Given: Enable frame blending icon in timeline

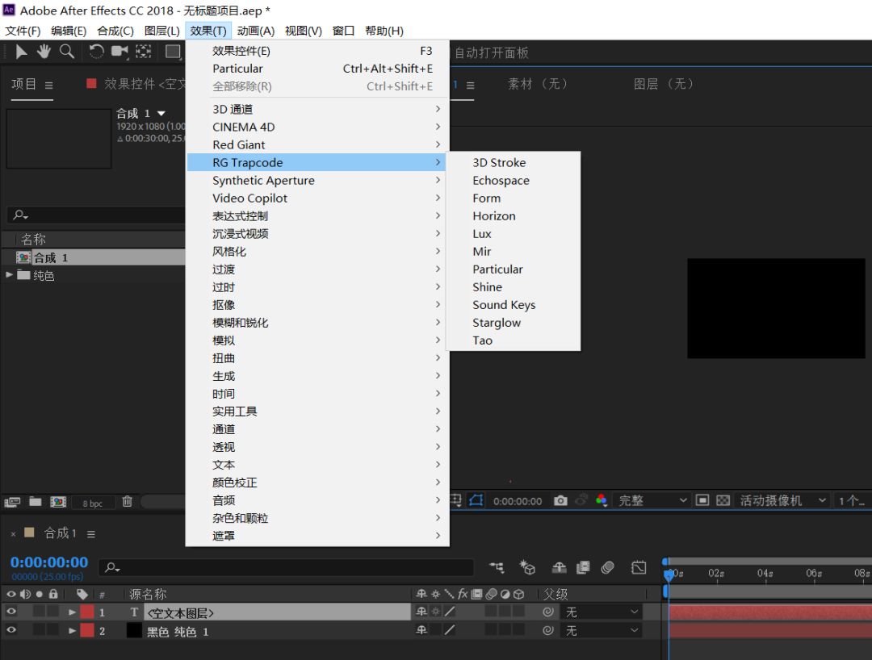Looking at the screenshot, I should tap(583, 567).
